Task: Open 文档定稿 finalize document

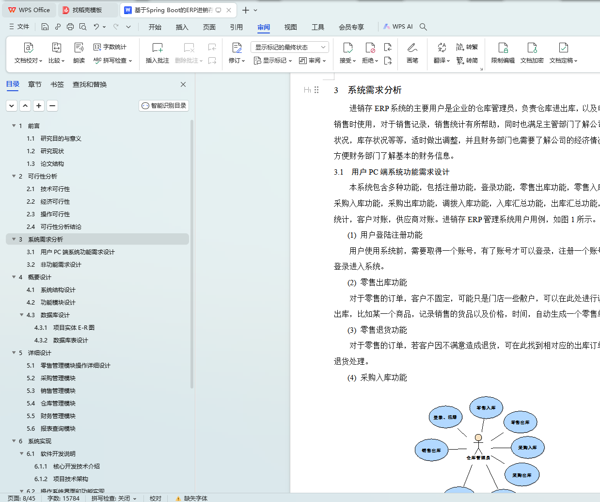Action: tap(563, 53)
